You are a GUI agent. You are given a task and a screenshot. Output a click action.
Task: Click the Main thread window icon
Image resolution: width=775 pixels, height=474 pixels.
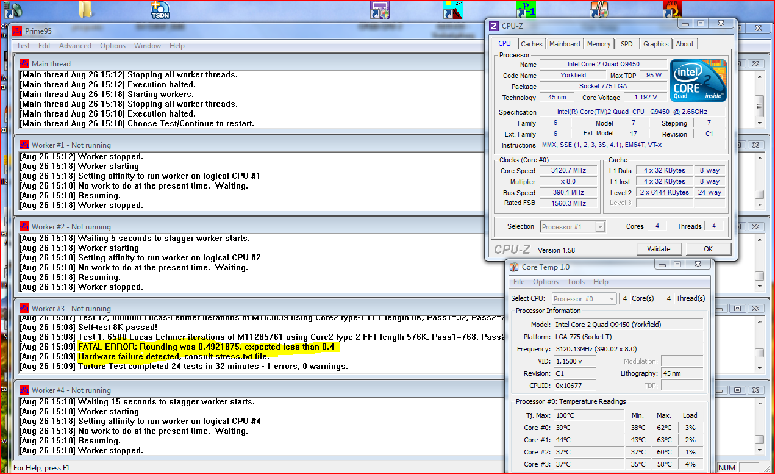click(24, 63)
